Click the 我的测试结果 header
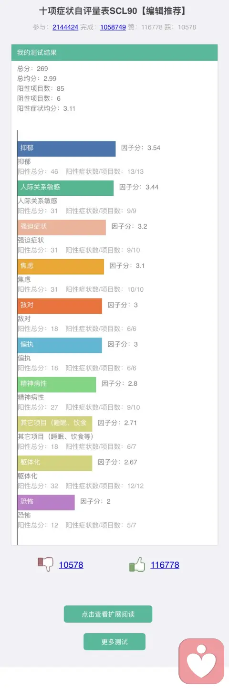 (114, 53)
